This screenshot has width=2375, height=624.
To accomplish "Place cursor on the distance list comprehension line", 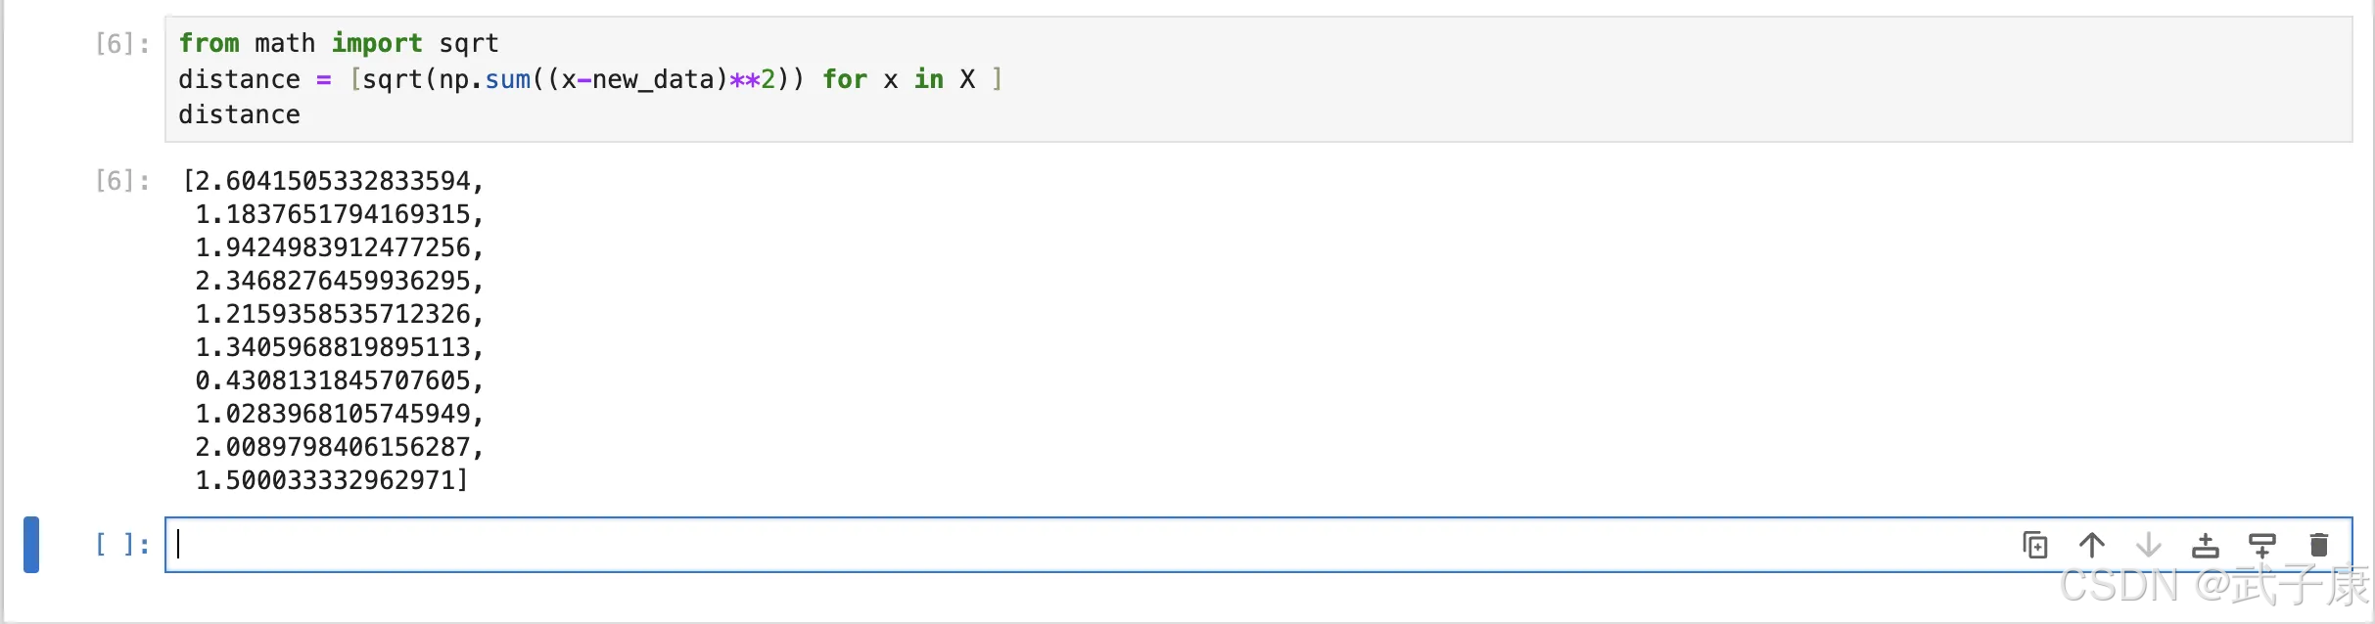I will click(x=590, y=79).
